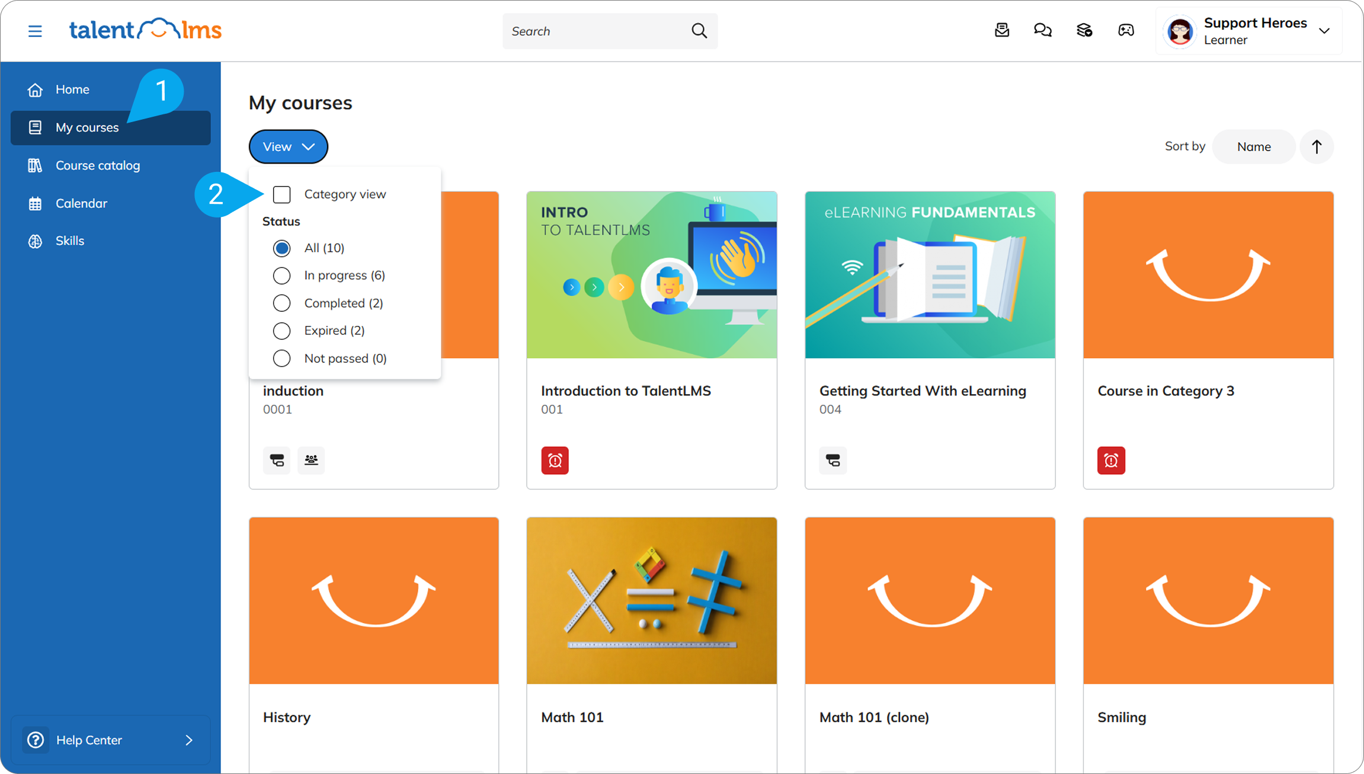
Task: Click red alarm icon on Course in Category 3
Action: click(x=1111, y=460)
